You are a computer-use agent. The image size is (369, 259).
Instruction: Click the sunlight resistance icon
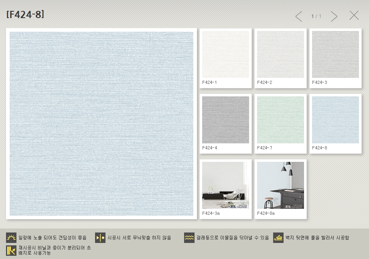tap(11, 238)
